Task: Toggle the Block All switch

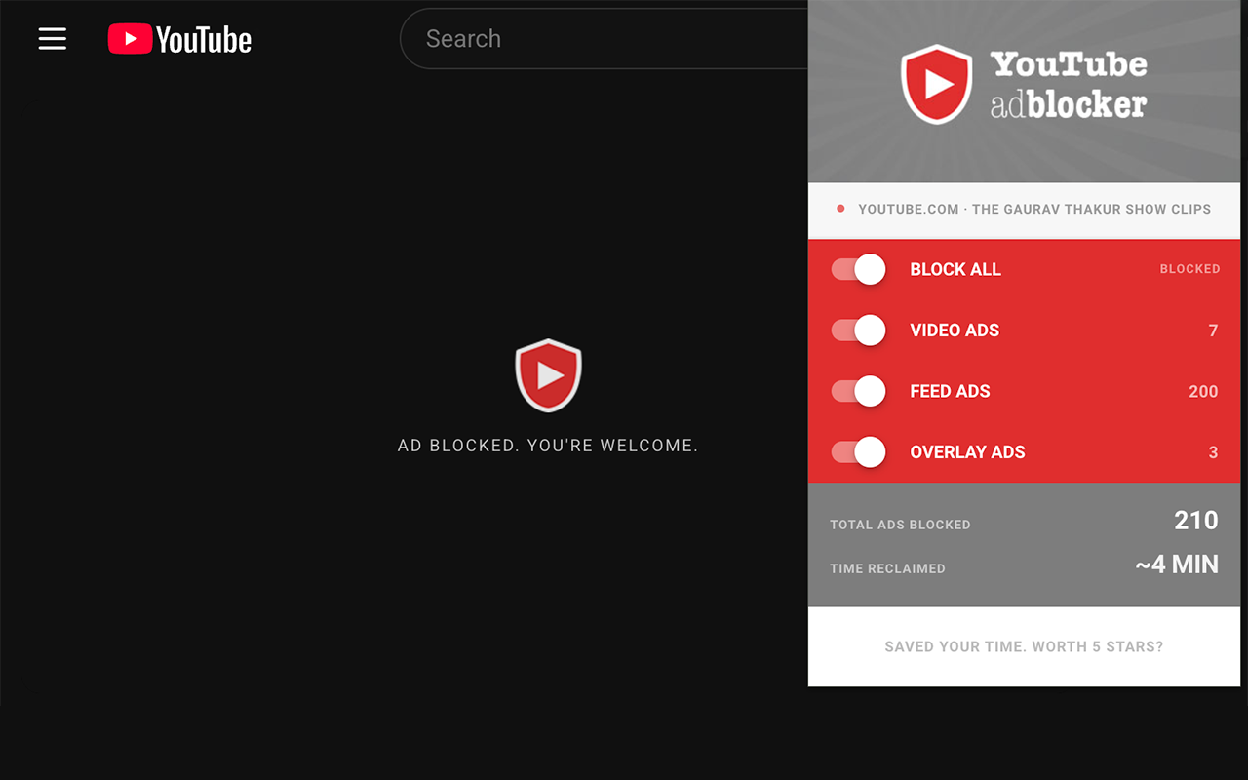Action: pos(858,269)
